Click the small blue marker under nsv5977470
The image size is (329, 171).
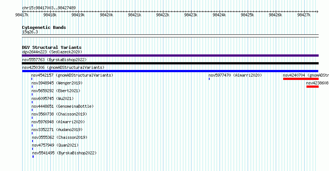[209, 79]
